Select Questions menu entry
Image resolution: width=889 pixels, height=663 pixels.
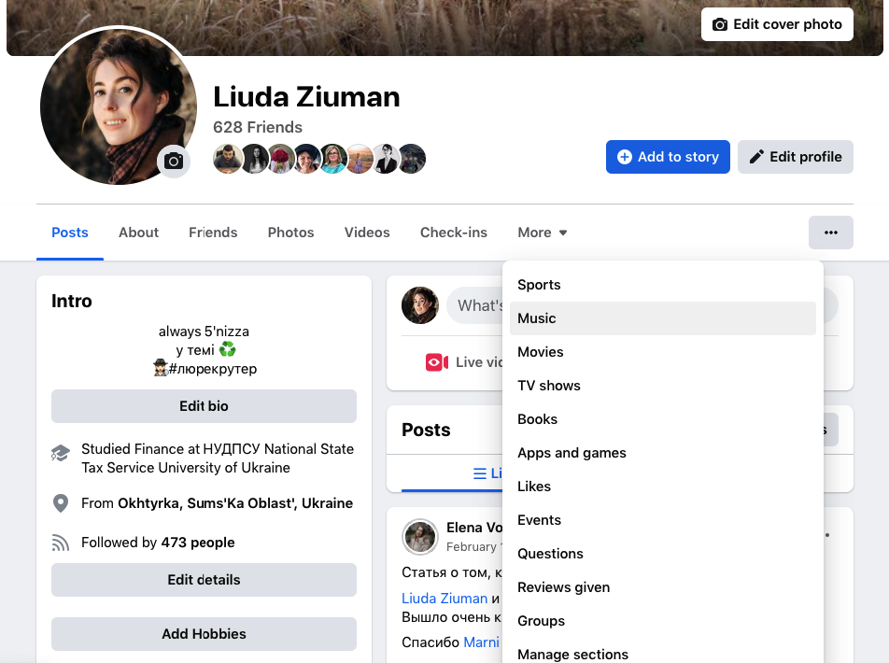pyautogui.click(x=663, y=554)
